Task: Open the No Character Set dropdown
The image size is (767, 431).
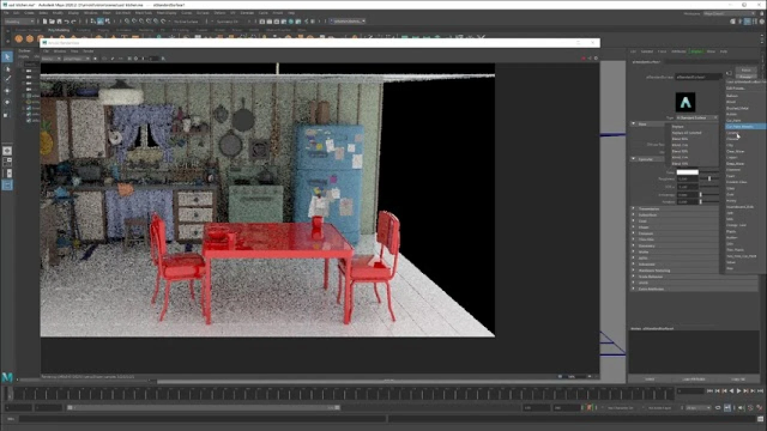Action: tap(621, 408)
